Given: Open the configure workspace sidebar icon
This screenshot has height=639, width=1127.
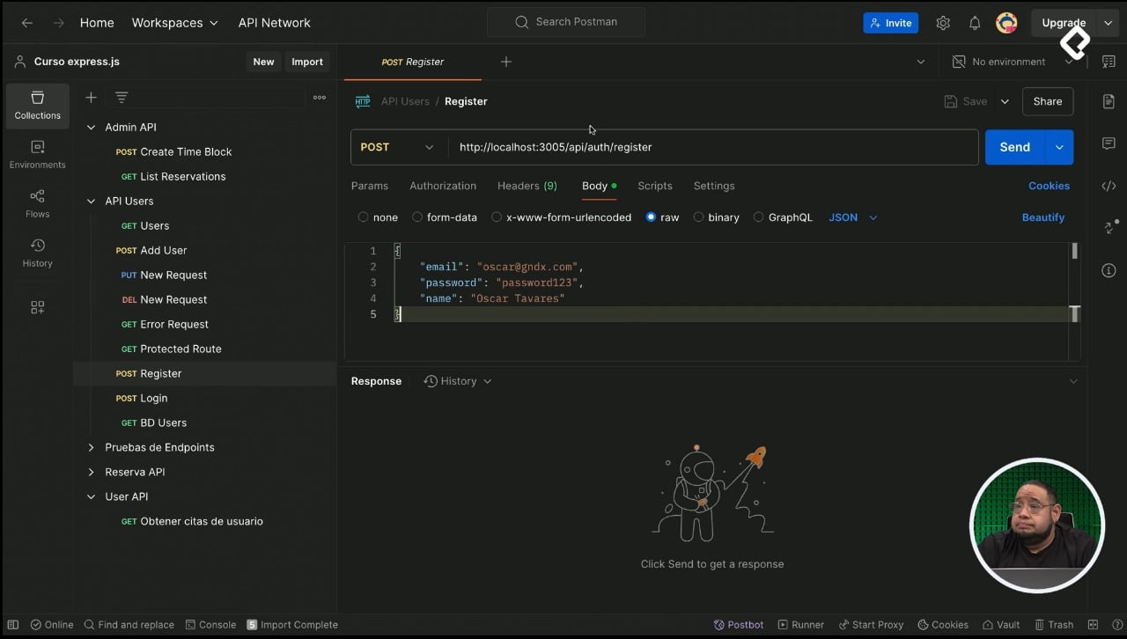Looking at the screenshot, I should [37, 307].
